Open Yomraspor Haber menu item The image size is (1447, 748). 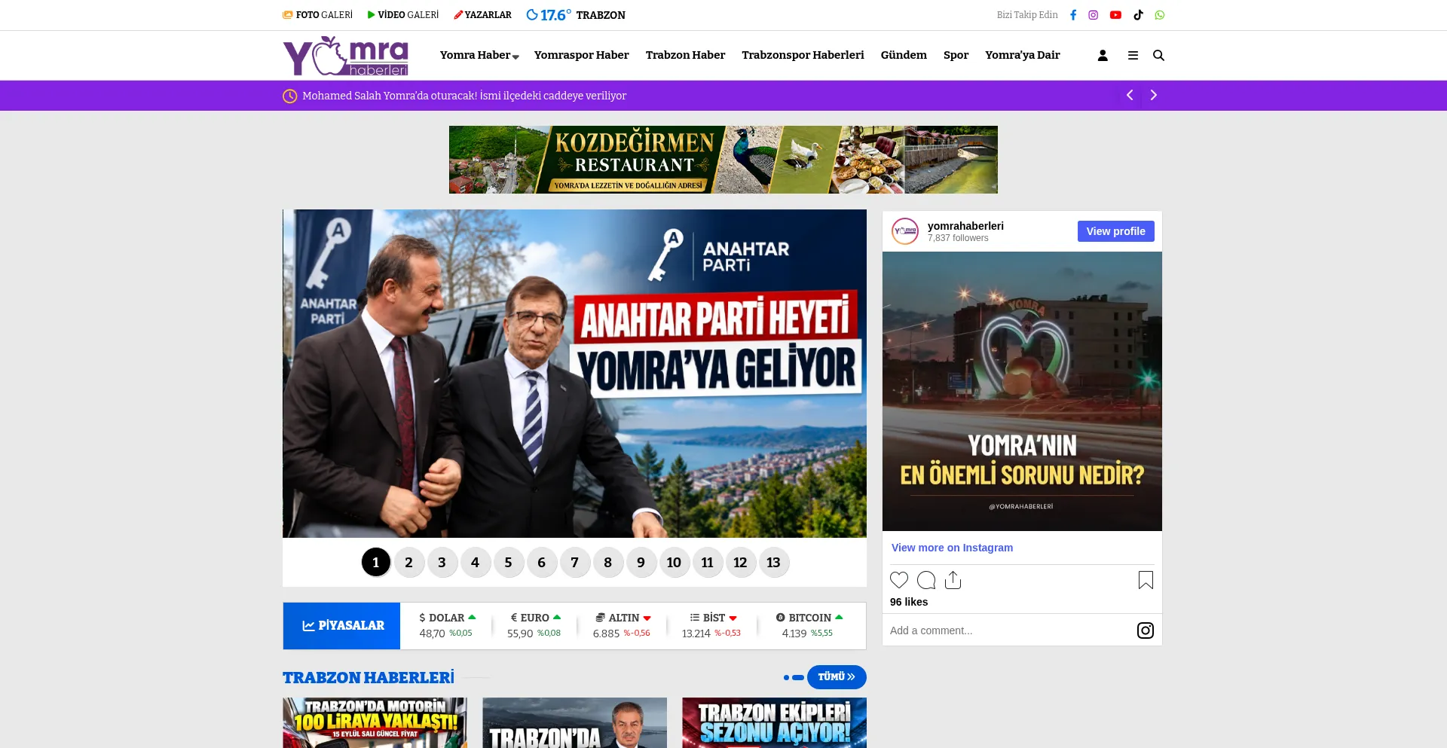pyautogui.click(x=581, y=55)
